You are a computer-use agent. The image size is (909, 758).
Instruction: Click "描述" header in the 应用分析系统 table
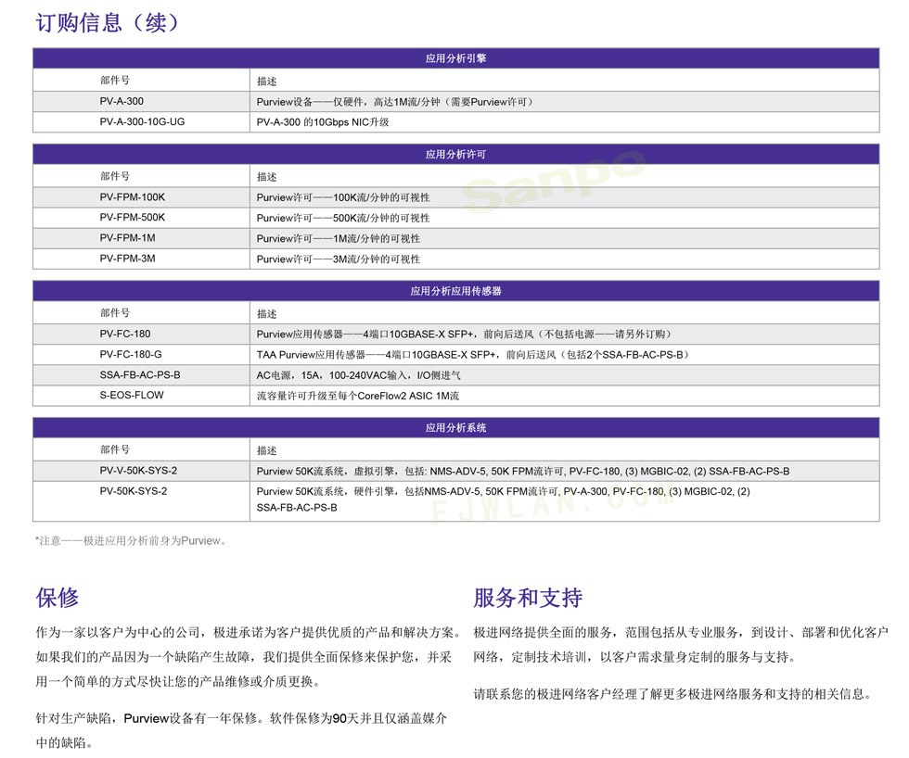point(267,450)
